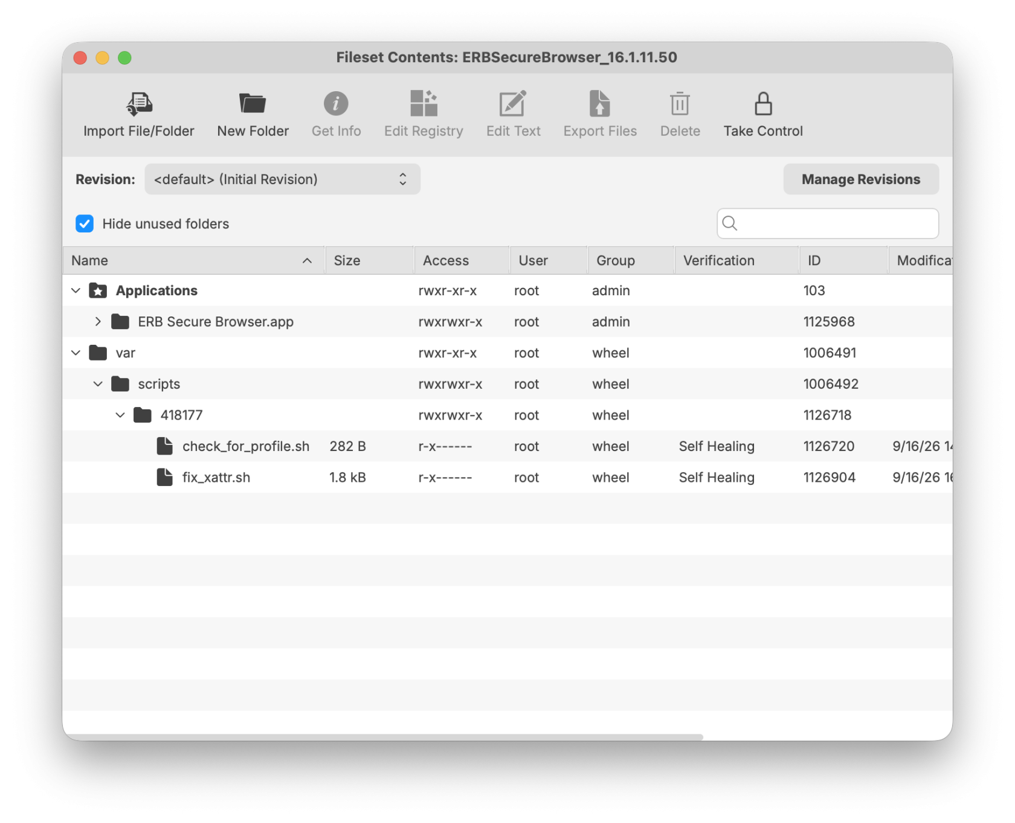
Task: Sort by Verification column header
Action: tap(736, 260)
